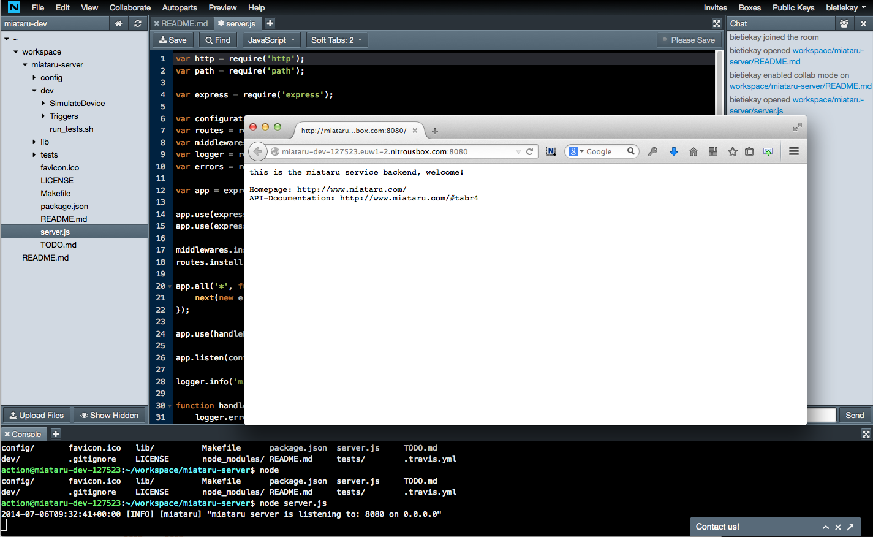
Task: Enter browser fullscreen with the corner arrows icon
Action: (x=797, y=127)
